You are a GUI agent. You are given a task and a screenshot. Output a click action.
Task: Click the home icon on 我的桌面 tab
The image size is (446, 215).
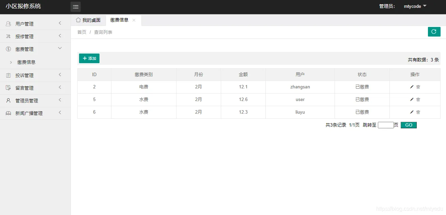pos(78,20)
